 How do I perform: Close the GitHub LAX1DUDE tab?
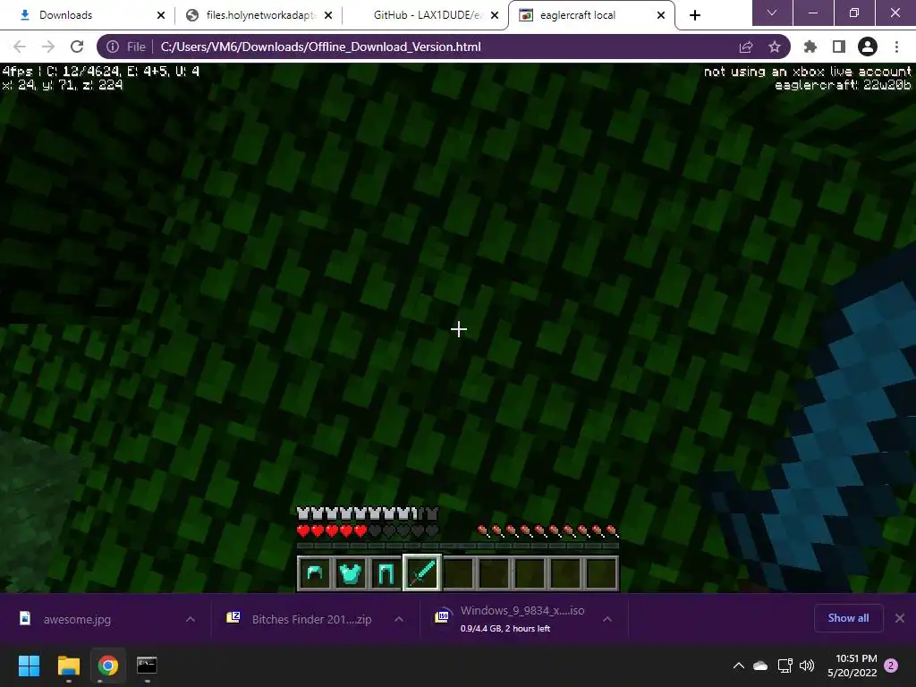[x=495, y=15]
